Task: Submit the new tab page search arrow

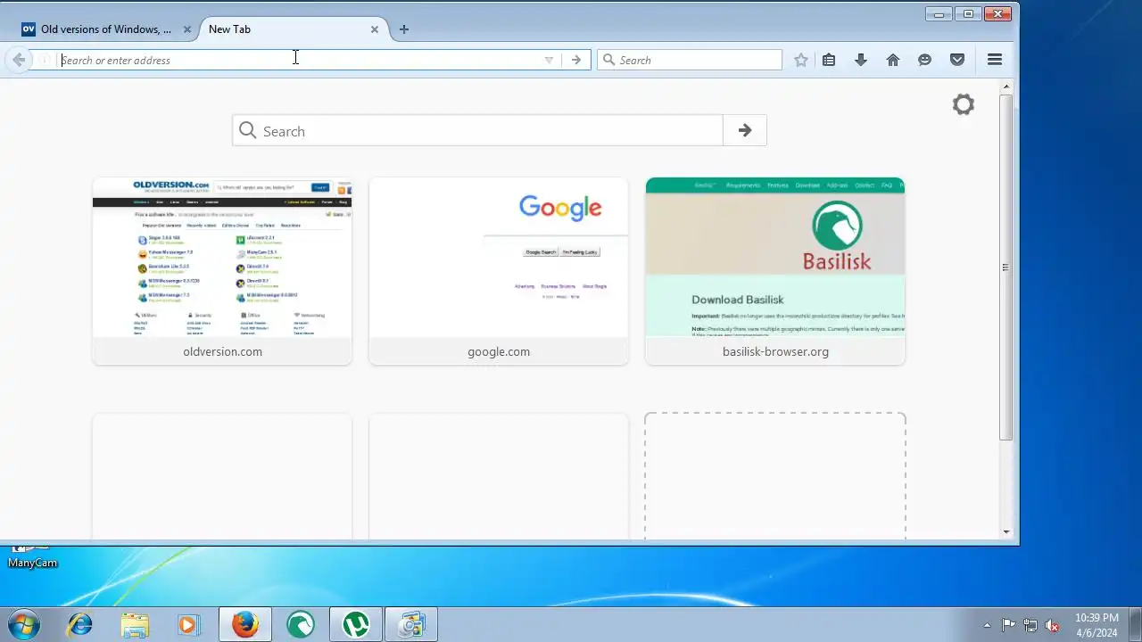Action: point(745,131)
